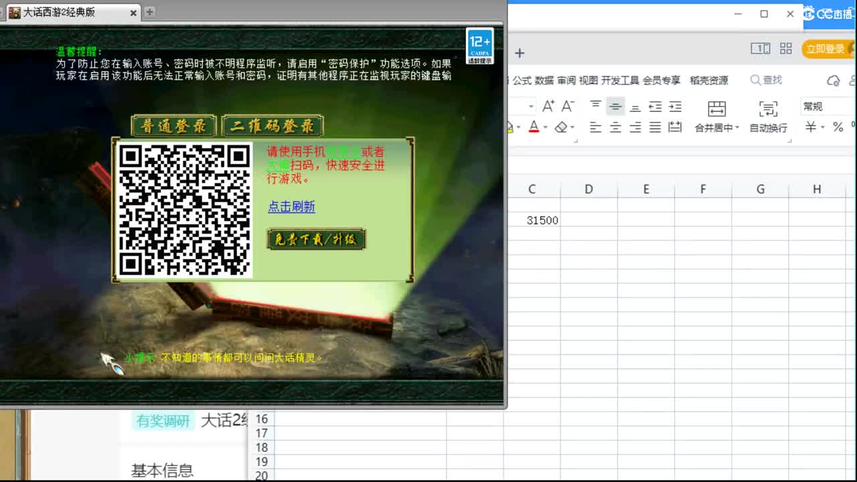The width and height of the screenshot is (857, 482).
Task: Select row 19 header
Action: pos(261,462)
